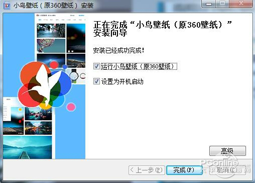Click the bird logo on banner image
The width and height of the screenshot is (255, 183).
[44, 85]
